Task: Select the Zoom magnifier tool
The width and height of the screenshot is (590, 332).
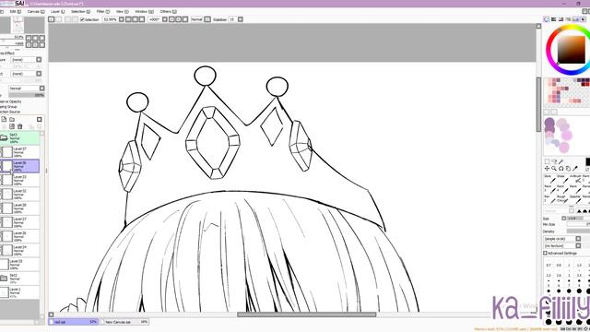Action: coord(554,169)
